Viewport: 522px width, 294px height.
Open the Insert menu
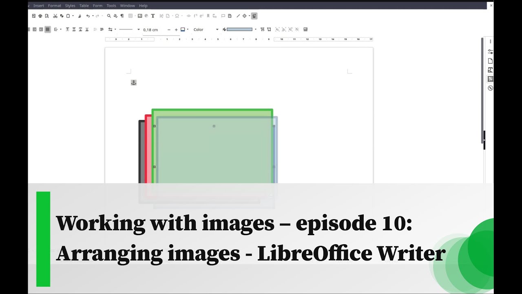coord(39,6)
